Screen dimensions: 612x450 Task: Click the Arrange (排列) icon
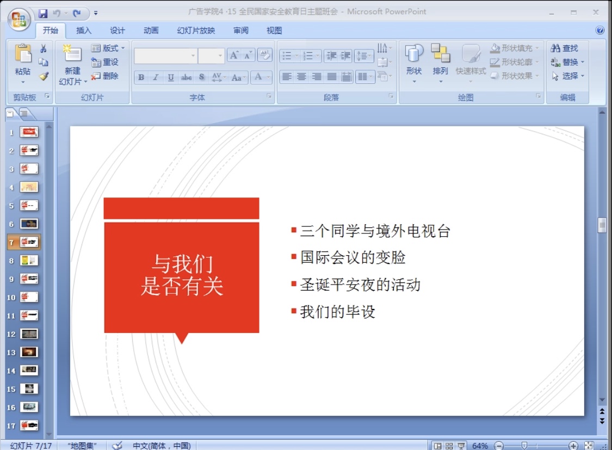(x=440, y=60)
